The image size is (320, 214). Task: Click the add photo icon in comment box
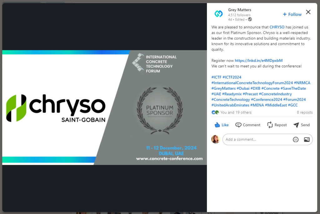pos(307,139)
